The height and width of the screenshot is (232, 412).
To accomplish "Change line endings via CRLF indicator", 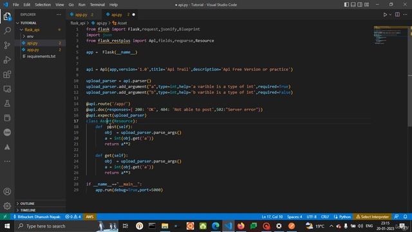I will click(325, 217).
